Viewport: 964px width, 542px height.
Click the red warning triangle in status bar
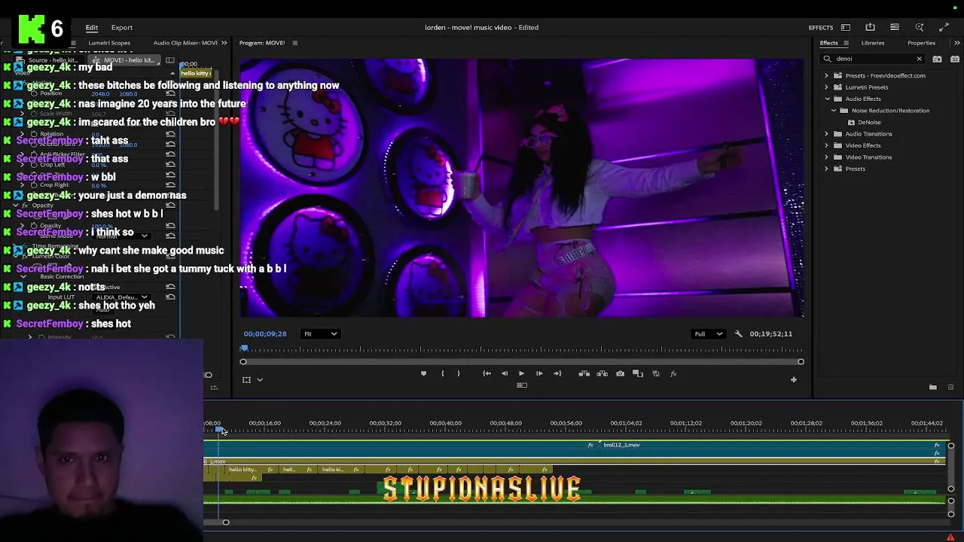coord(950,537)
